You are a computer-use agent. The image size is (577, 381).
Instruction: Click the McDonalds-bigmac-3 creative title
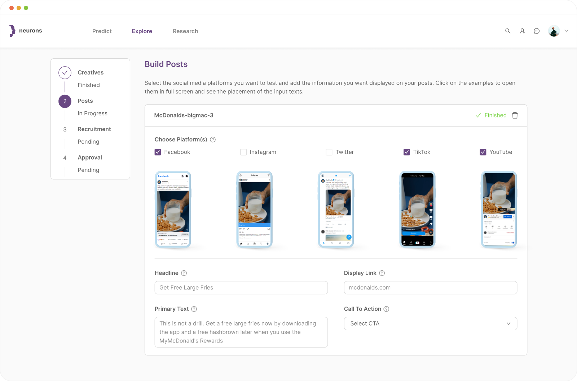[184, 115]
